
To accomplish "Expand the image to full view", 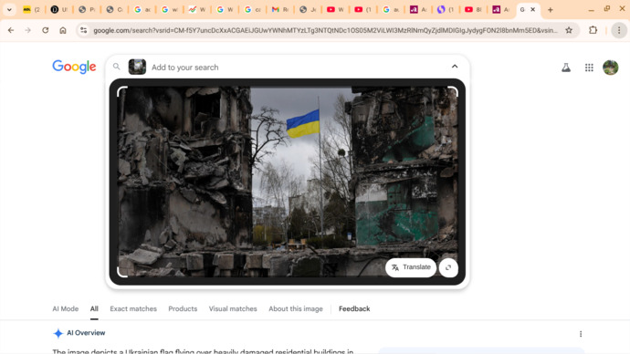I will [448, 267].
